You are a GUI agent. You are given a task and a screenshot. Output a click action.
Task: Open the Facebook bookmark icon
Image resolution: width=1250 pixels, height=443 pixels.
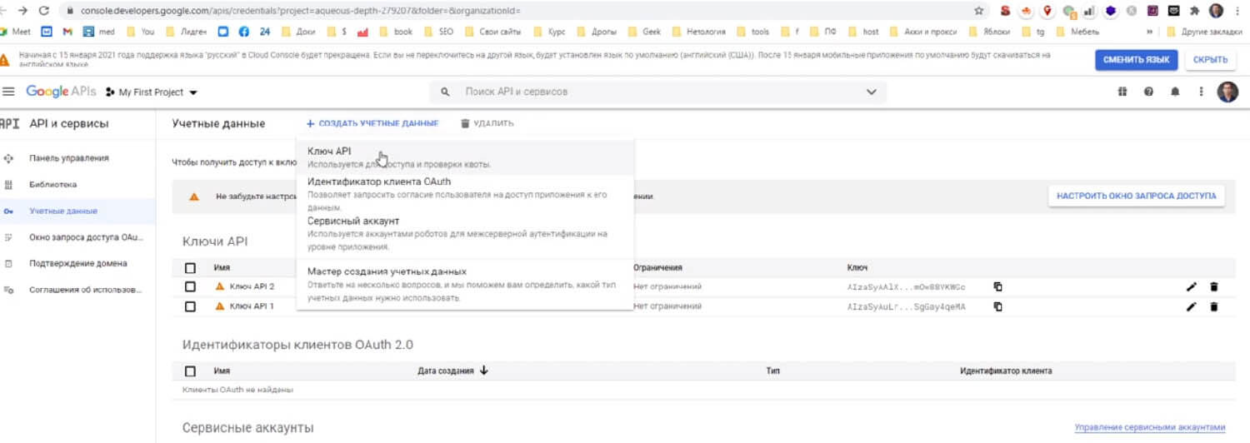244,32
